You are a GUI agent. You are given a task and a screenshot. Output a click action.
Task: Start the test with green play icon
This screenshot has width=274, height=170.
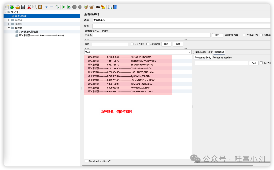pos(64,7)
